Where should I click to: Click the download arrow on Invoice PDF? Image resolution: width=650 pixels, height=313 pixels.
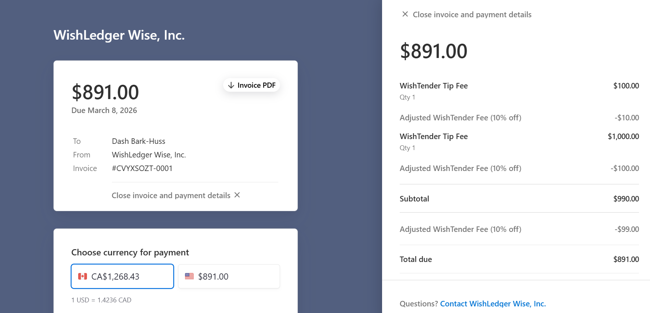click(231, 85)
